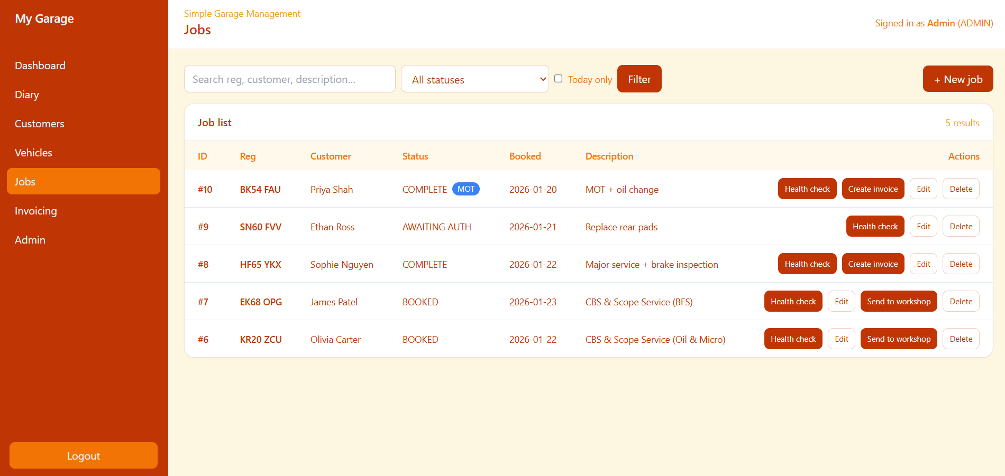
Task: Switch to the Invoicing page
Action: click(x=35, y=211)
